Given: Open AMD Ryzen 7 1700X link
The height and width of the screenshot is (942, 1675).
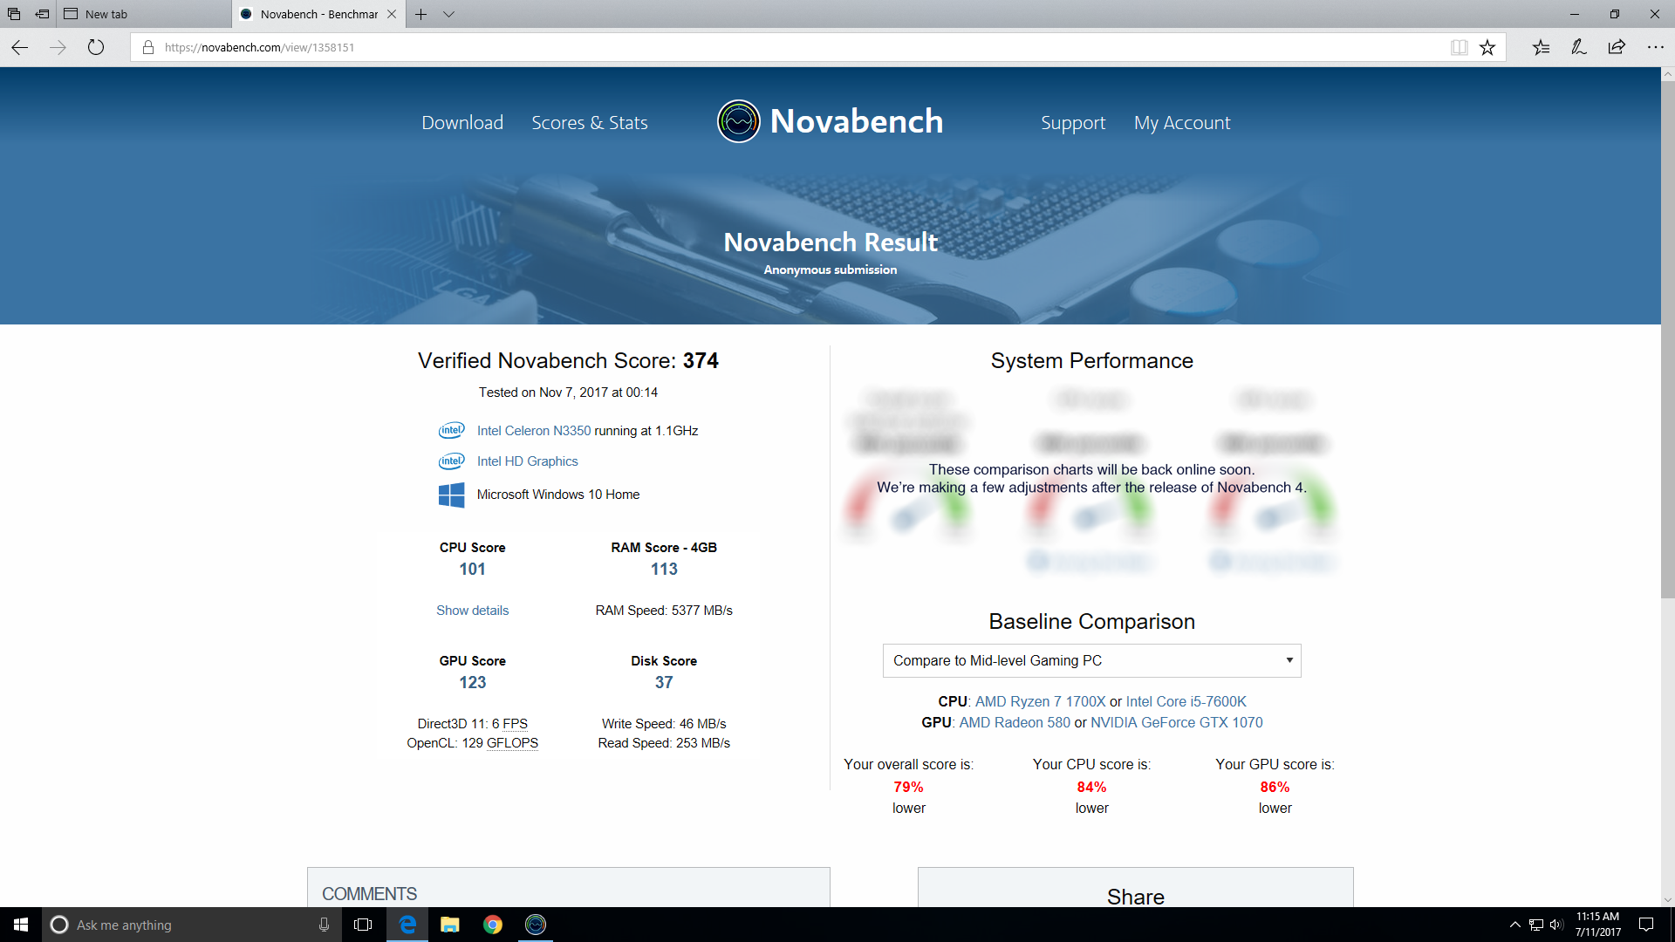Looking at the screenshot, I should [1040, 701].
